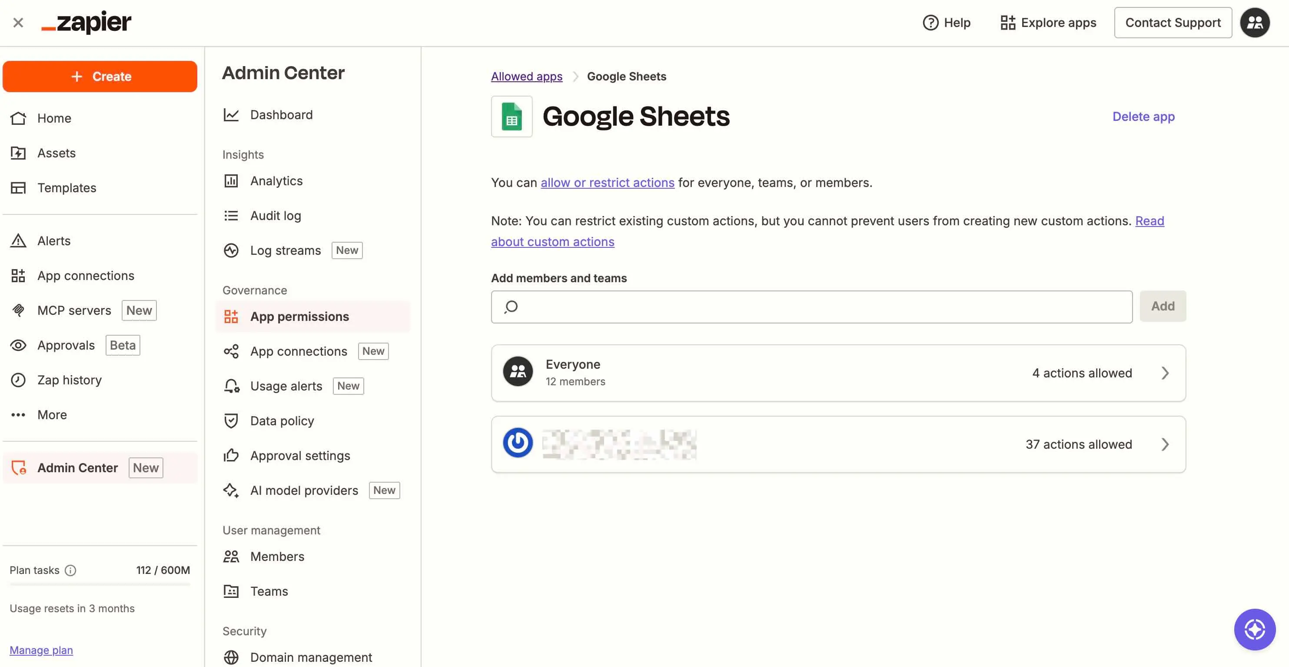Select Admin Center in the left sidebar
Image resolution: width=1289 pixels, height=667 pixels.
pos(100,468)
